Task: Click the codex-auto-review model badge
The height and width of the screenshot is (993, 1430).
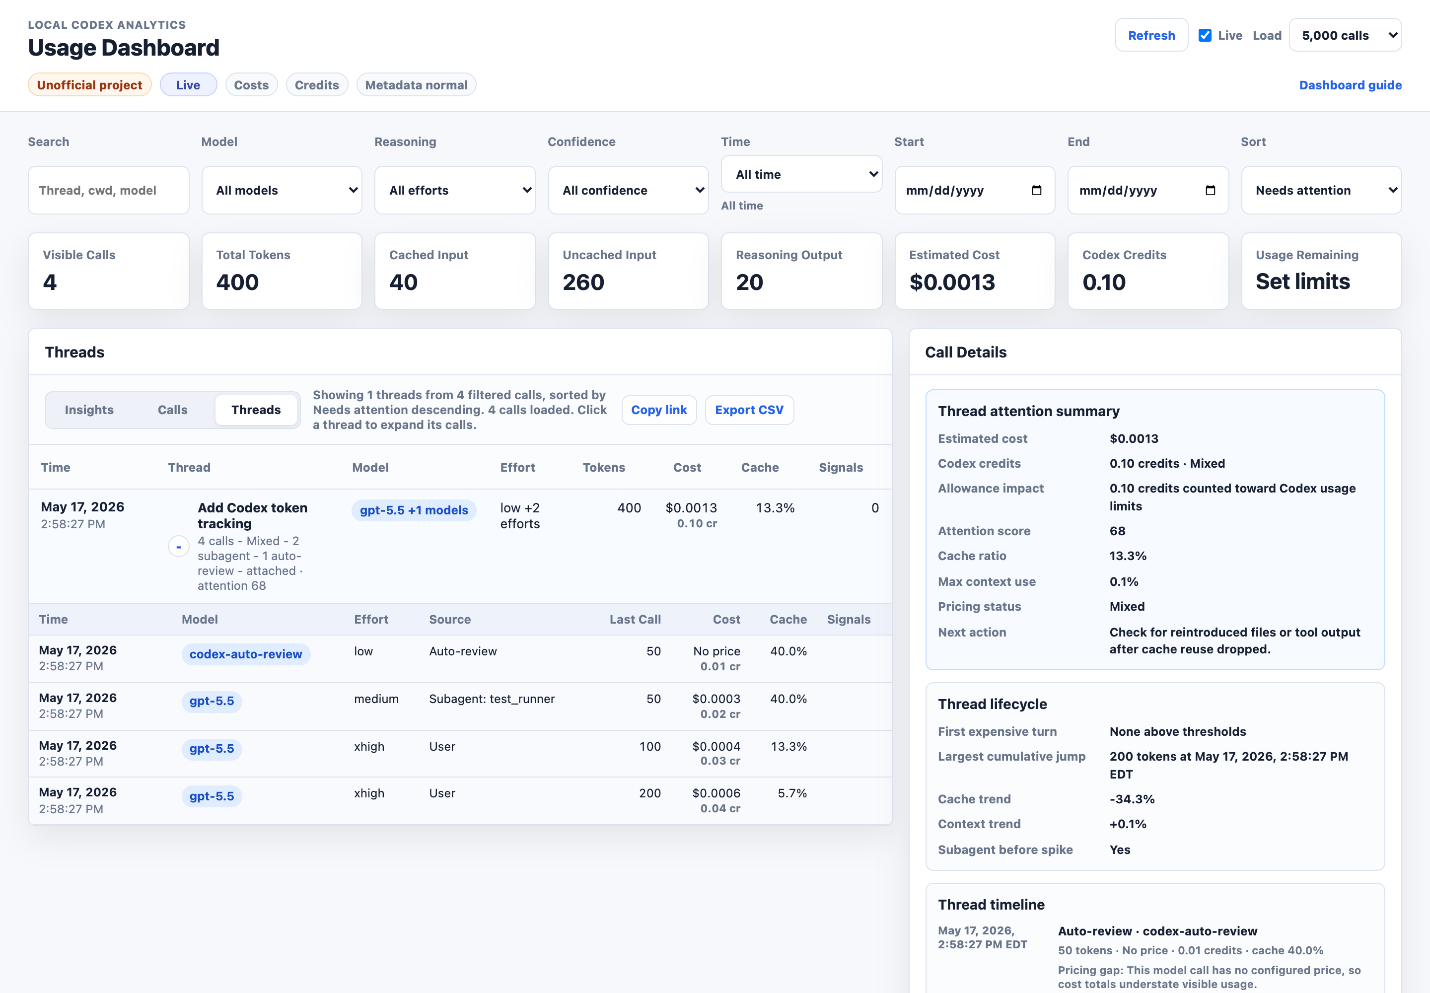Action: coord(246,654)
